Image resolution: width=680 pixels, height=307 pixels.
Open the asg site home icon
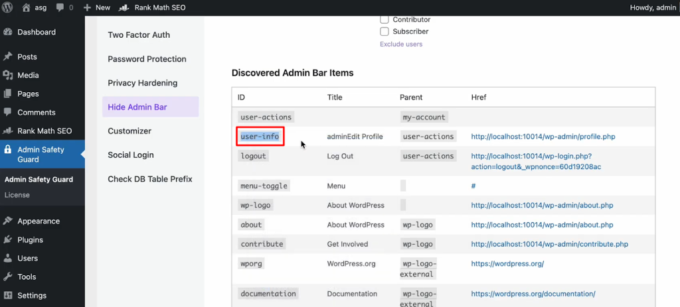coord(27,7)
